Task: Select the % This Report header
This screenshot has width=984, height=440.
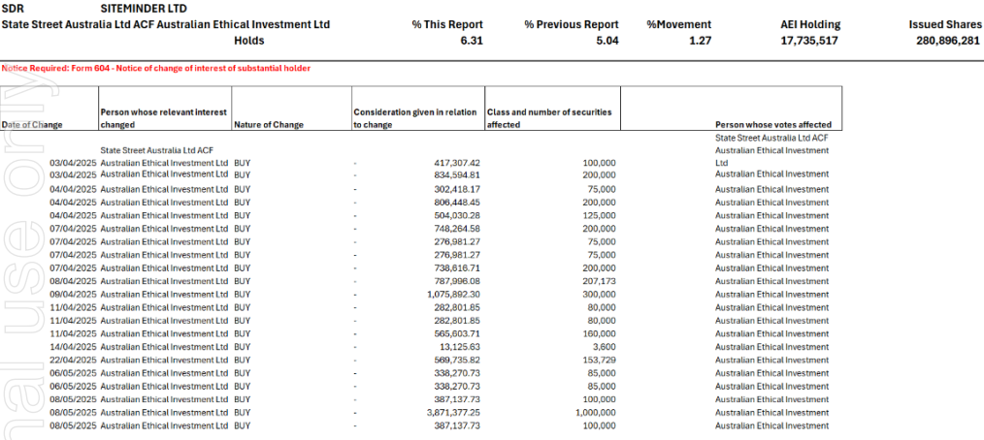Action: click(x=446, y=24)
